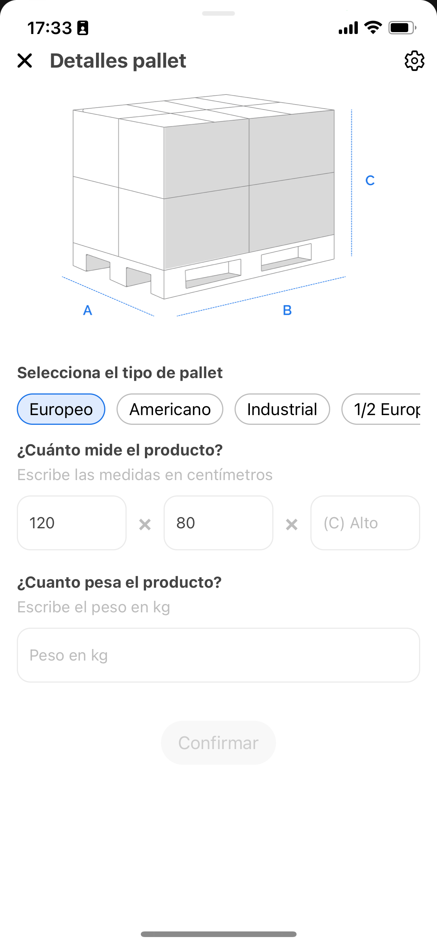Open settings via the gear icon
This screenshot has height=946, width=437.
(x=414, y=61)
